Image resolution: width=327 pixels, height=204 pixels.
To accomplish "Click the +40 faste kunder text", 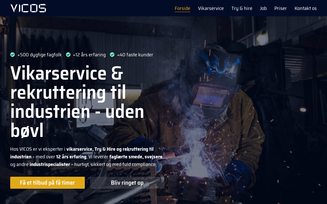I will click(135, 55).
